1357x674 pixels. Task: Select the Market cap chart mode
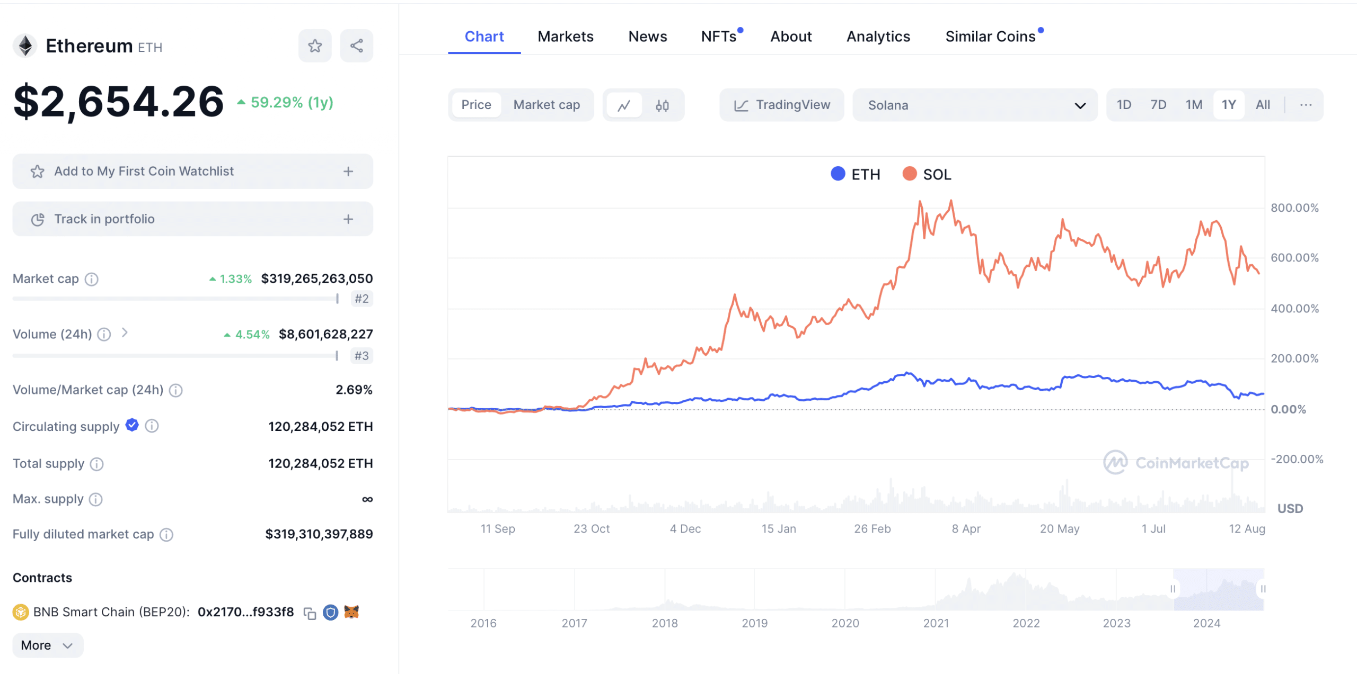[x=547, y=105]
